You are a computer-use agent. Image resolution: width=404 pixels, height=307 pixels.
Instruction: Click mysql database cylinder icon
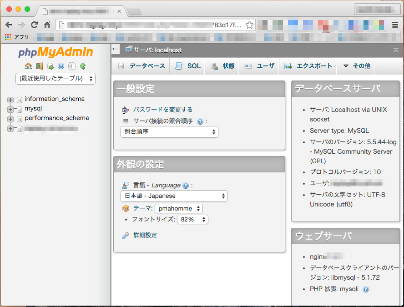tap(20, 110)
